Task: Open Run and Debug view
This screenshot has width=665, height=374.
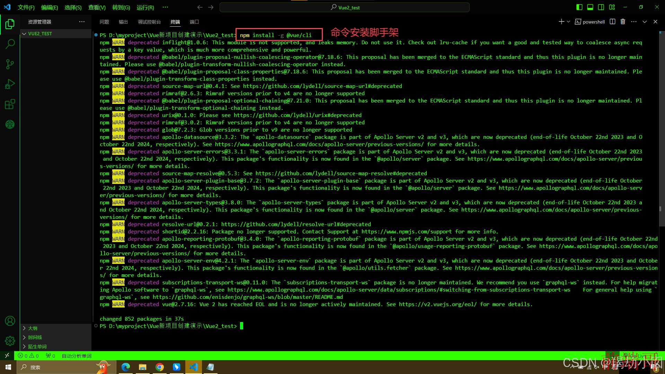Action: pos(10,84)
